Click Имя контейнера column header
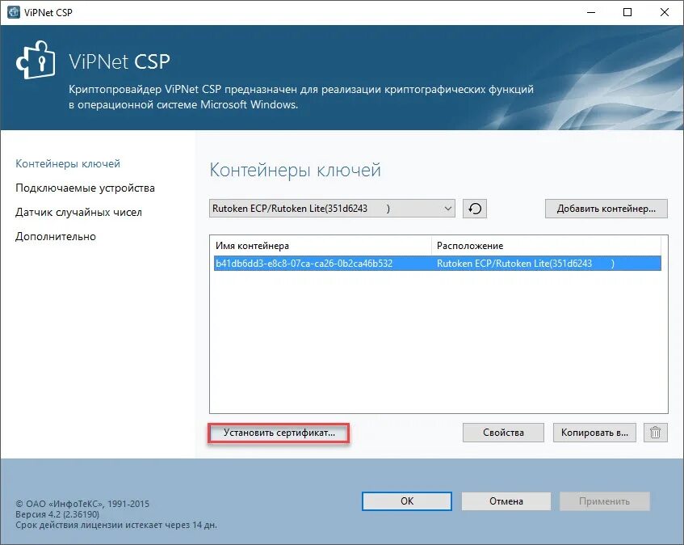Screen dimensions: 684x545 coord(322,246)
